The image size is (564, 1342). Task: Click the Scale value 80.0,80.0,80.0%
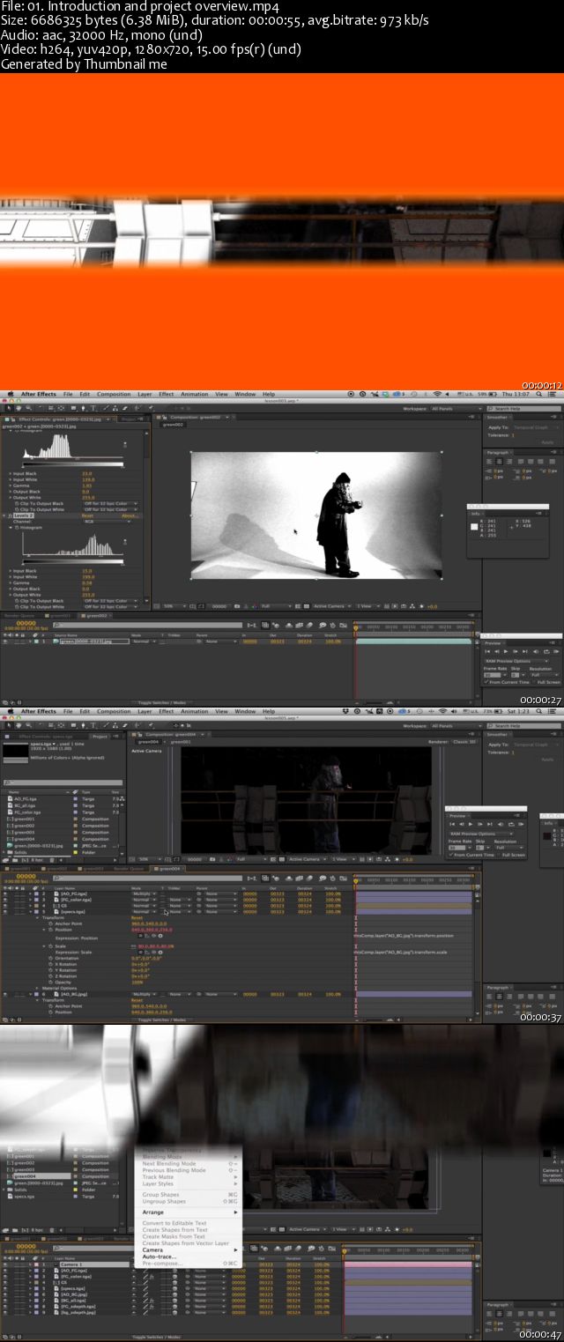155,946
